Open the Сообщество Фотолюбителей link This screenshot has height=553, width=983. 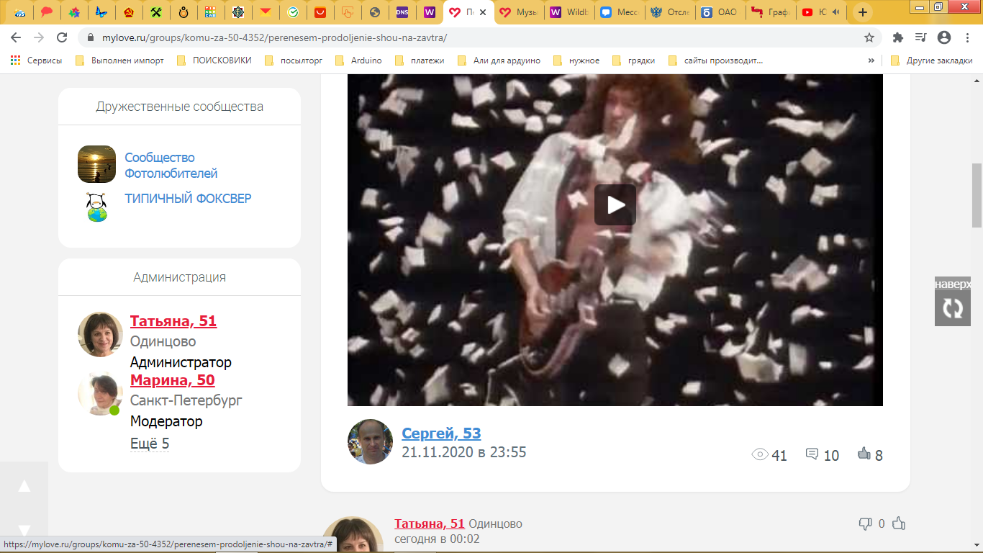[x=171, y=165]
